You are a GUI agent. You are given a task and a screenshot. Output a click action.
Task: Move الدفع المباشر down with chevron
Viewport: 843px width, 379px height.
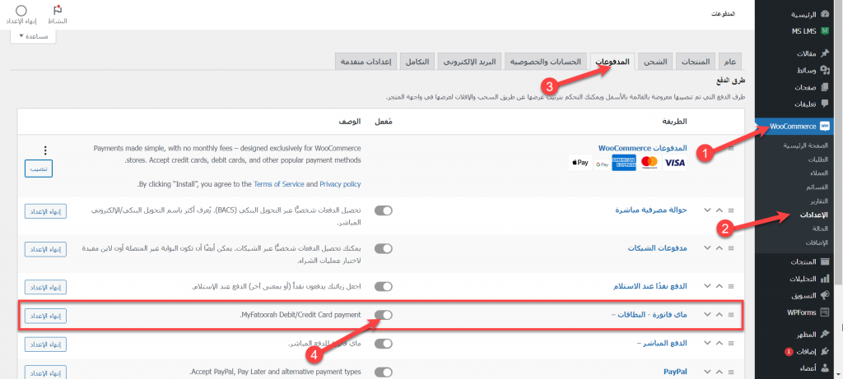click(707, 343)
